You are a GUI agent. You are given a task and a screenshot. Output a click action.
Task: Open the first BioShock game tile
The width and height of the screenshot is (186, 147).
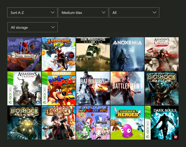162,89
